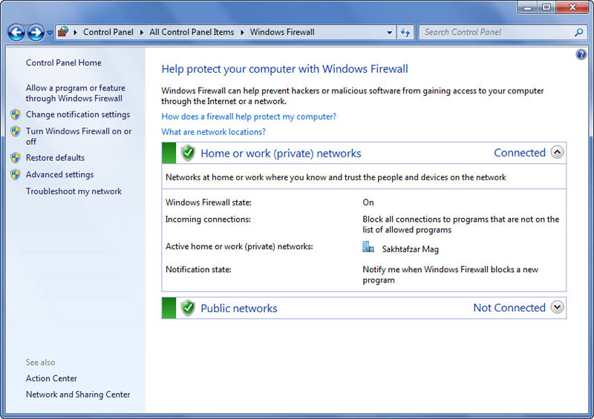Viewport: 594px width, 419px height.
Task: Open Troubleshoot my network
Action: 74,191
